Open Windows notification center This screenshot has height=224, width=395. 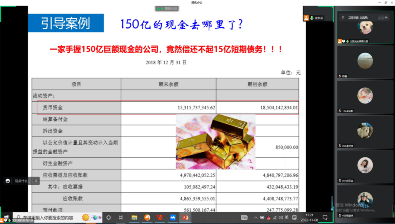[325, 217]
